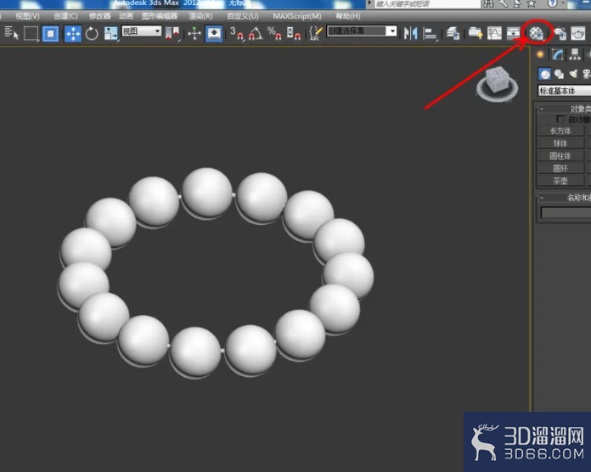Open the Schematic View icon

tap(513, 33)
